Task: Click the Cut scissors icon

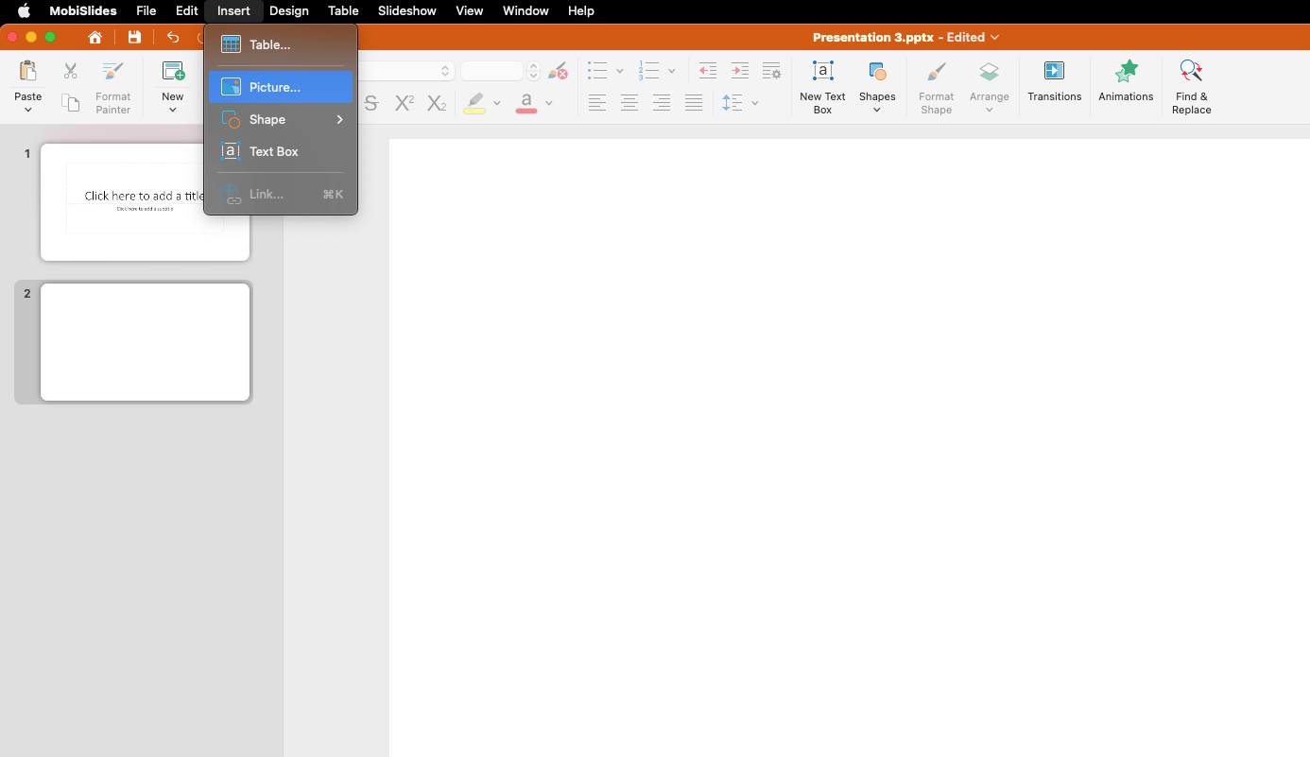Action: click(70, 71)
